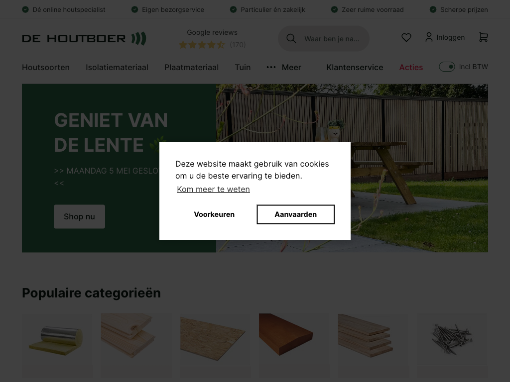Expand the Plaatmateriaal menu
The image size is (510, 382).
click(192, 67)
